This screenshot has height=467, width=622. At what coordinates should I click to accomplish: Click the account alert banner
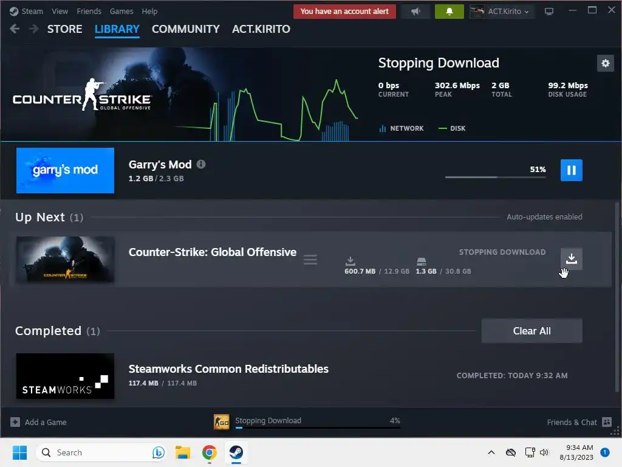(x=344, y=11)
